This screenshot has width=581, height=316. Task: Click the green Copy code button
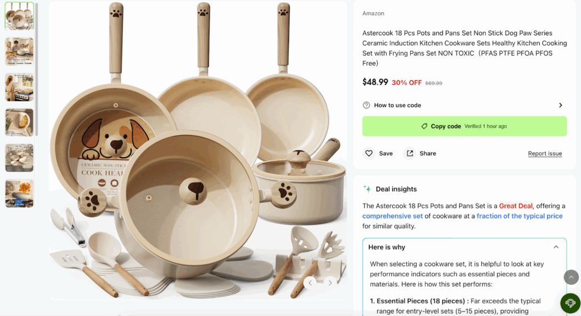(x=464, y=126)
